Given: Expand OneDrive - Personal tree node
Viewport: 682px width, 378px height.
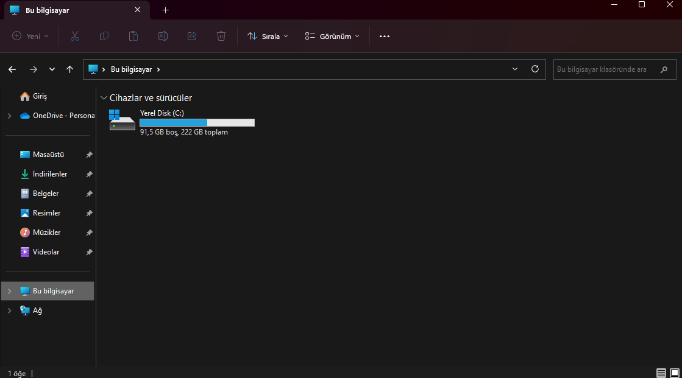Looking at the screenshot, I should pos(9,116).
